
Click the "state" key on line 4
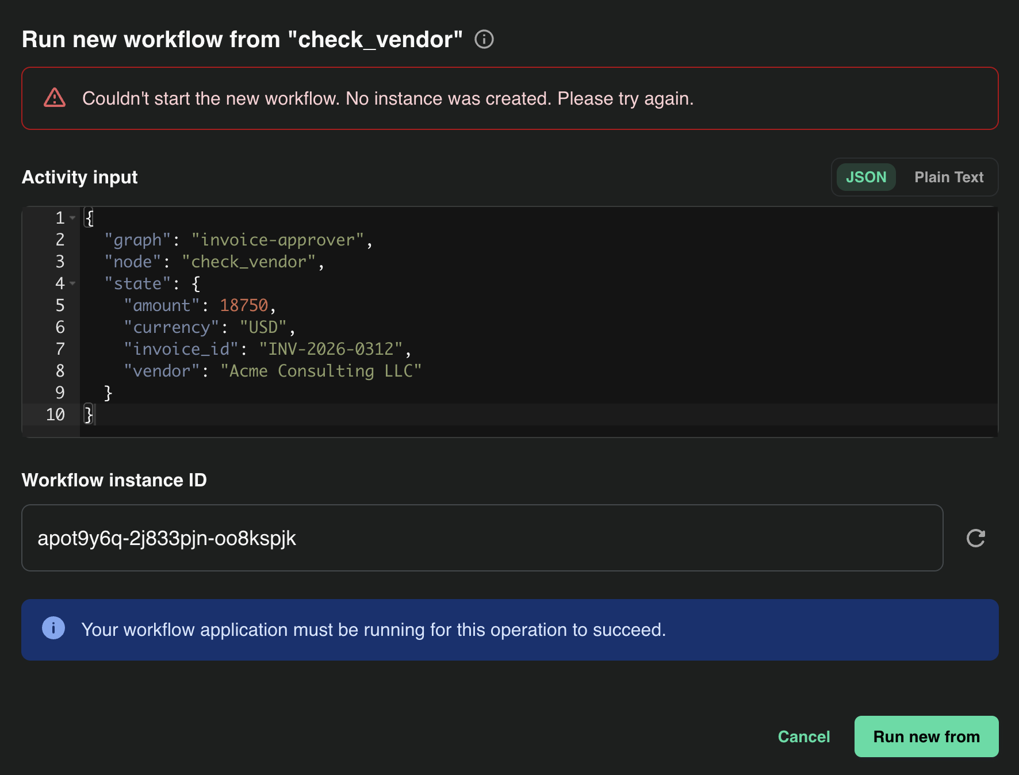click(137, 283)
